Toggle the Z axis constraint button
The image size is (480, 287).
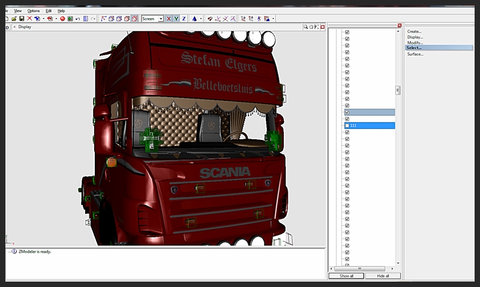(x=184, y=19)
